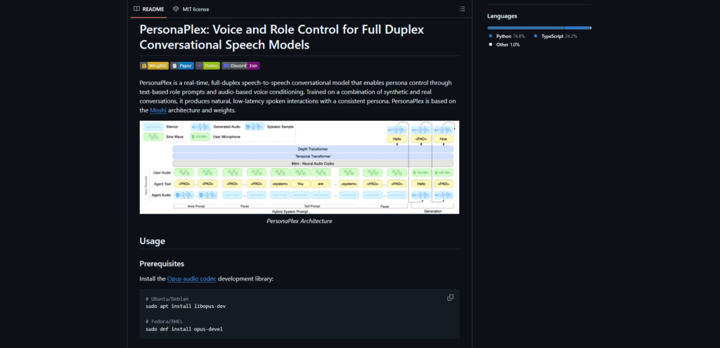Click the Demo badge
Image resolution: width=720 pixels, height=348 pixels.
[x=207, y=65]
